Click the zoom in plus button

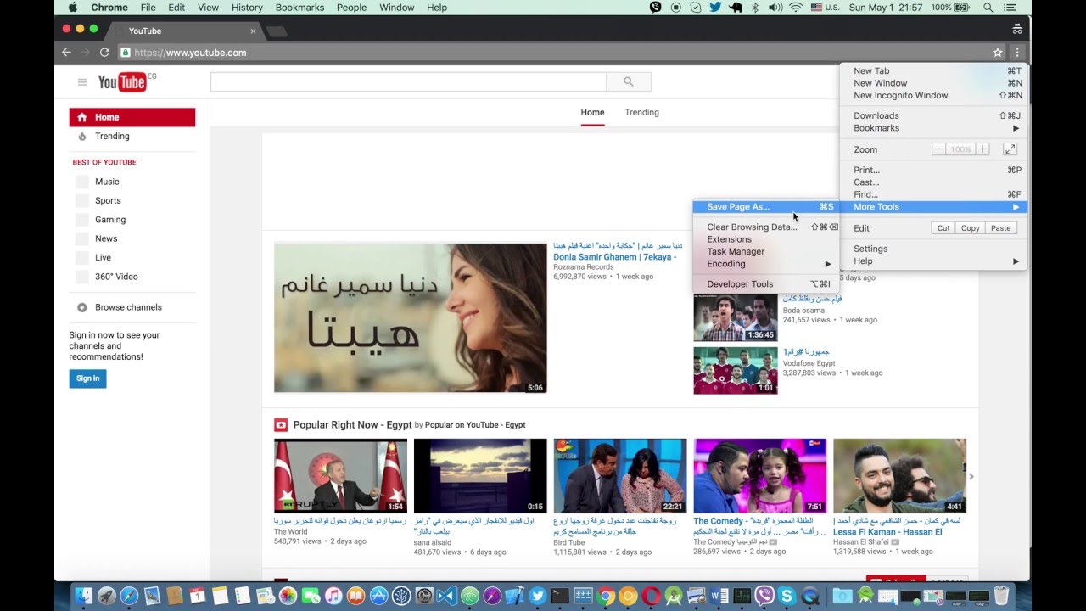pyautogui.click(x=982, y=149)
